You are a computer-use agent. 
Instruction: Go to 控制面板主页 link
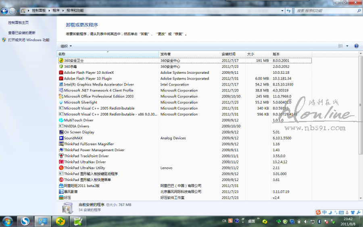click(x=19, y=23)
